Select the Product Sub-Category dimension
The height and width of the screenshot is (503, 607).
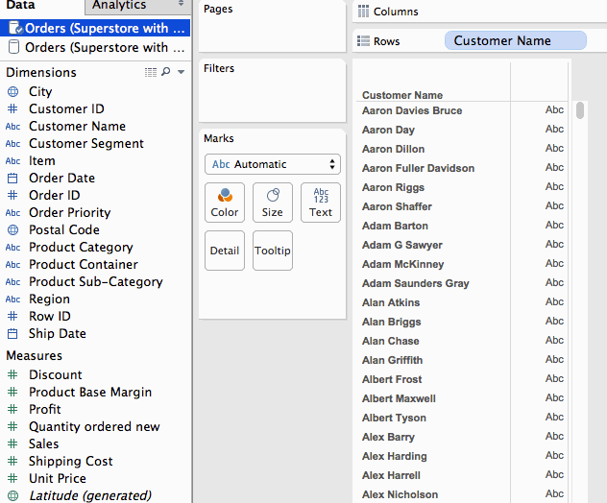(95, 282)
